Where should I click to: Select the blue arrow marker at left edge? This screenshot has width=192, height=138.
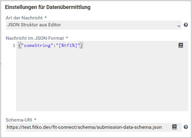(1, 64)
